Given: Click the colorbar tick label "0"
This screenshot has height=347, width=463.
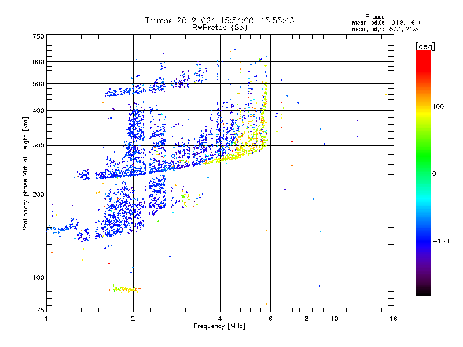Looking at the screenshot, I should pos(434,173).
